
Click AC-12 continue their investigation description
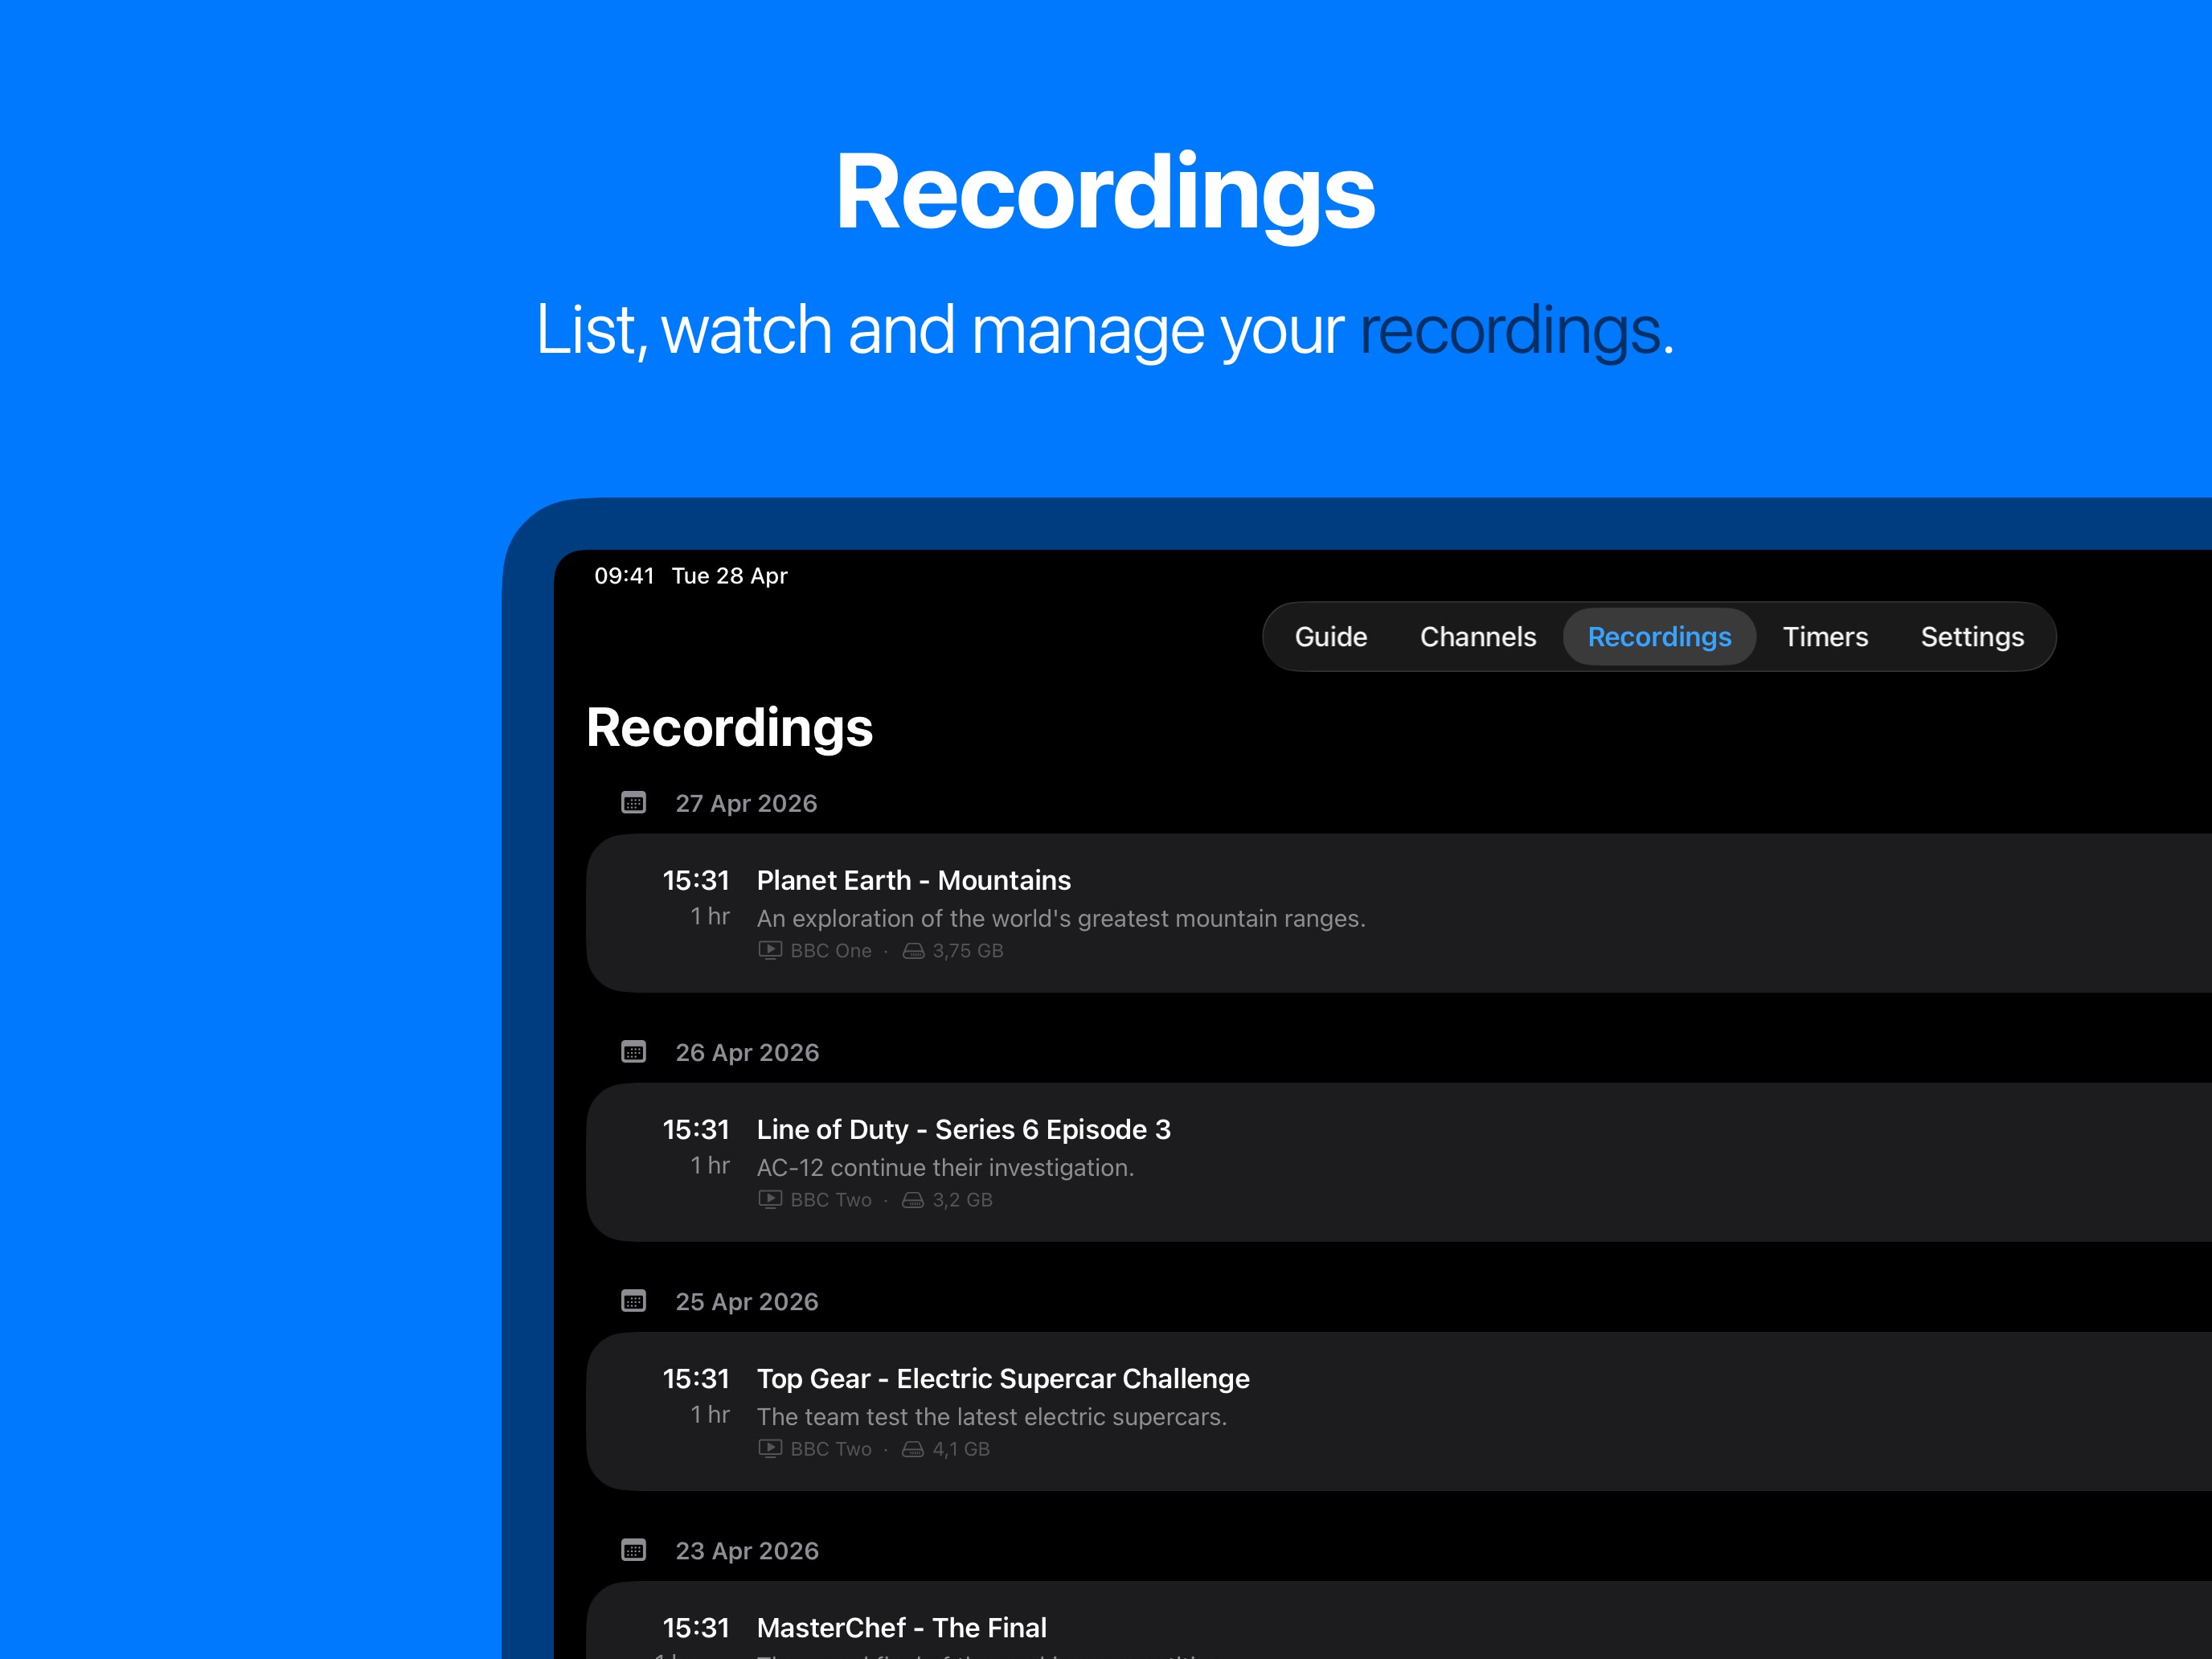tap(945, 1167)
